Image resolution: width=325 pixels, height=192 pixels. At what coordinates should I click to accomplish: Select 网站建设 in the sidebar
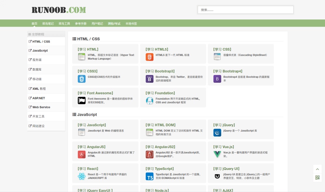click(46, 126)
